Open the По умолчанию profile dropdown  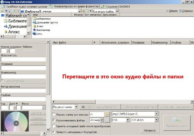pos(76,107)
